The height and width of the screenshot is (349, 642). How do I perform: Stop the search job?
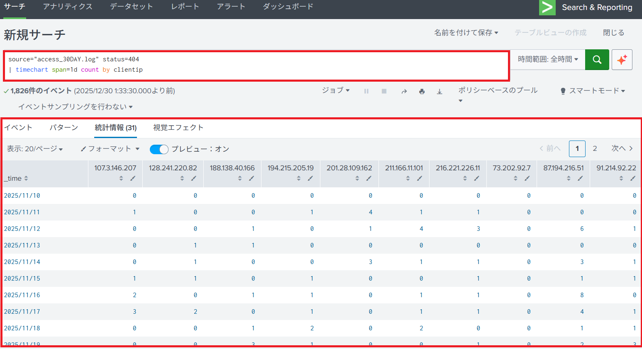tap(384, 92)
